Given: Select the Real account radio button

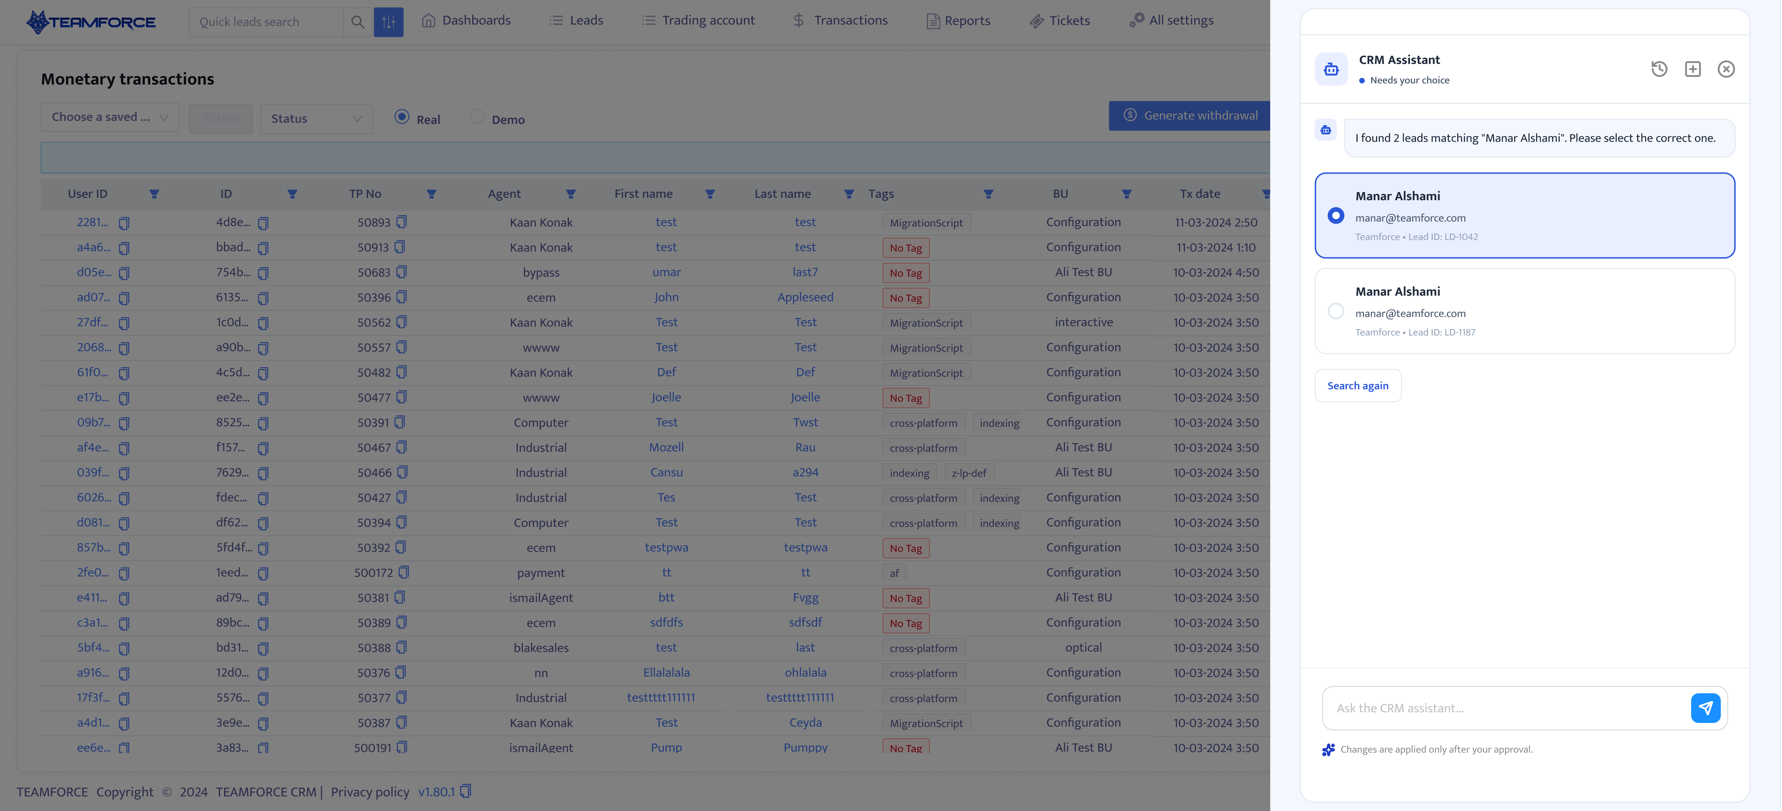Looking at the screenshot, I should 402,117.
